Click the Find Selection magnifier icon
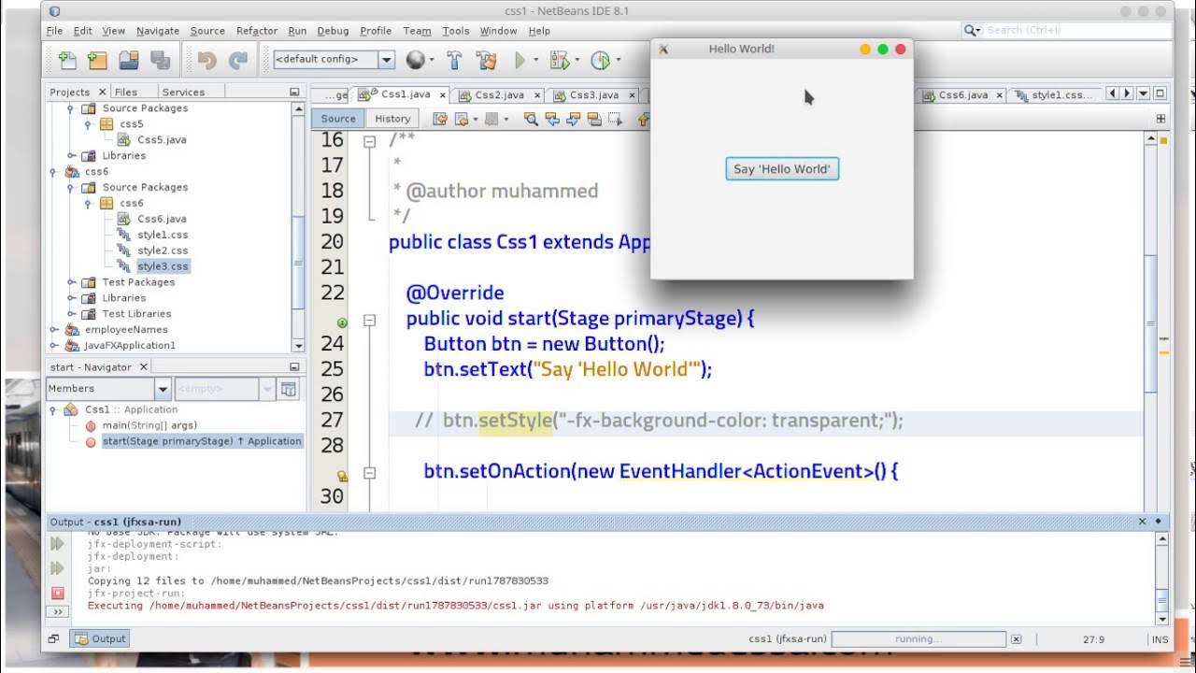The image size is (1196, 673). point(531,119)
